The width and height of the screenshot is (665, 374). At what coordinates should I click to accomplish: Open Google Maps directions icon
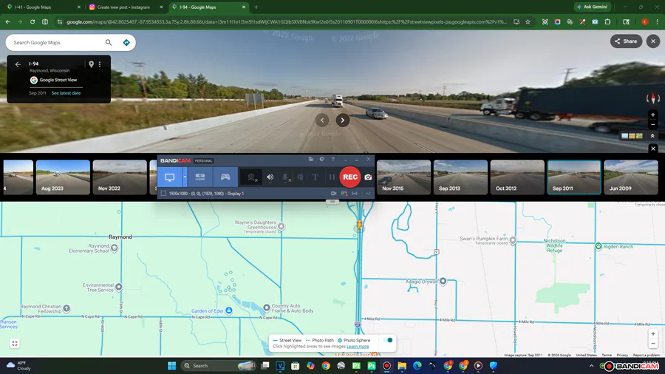pos(126,42)
